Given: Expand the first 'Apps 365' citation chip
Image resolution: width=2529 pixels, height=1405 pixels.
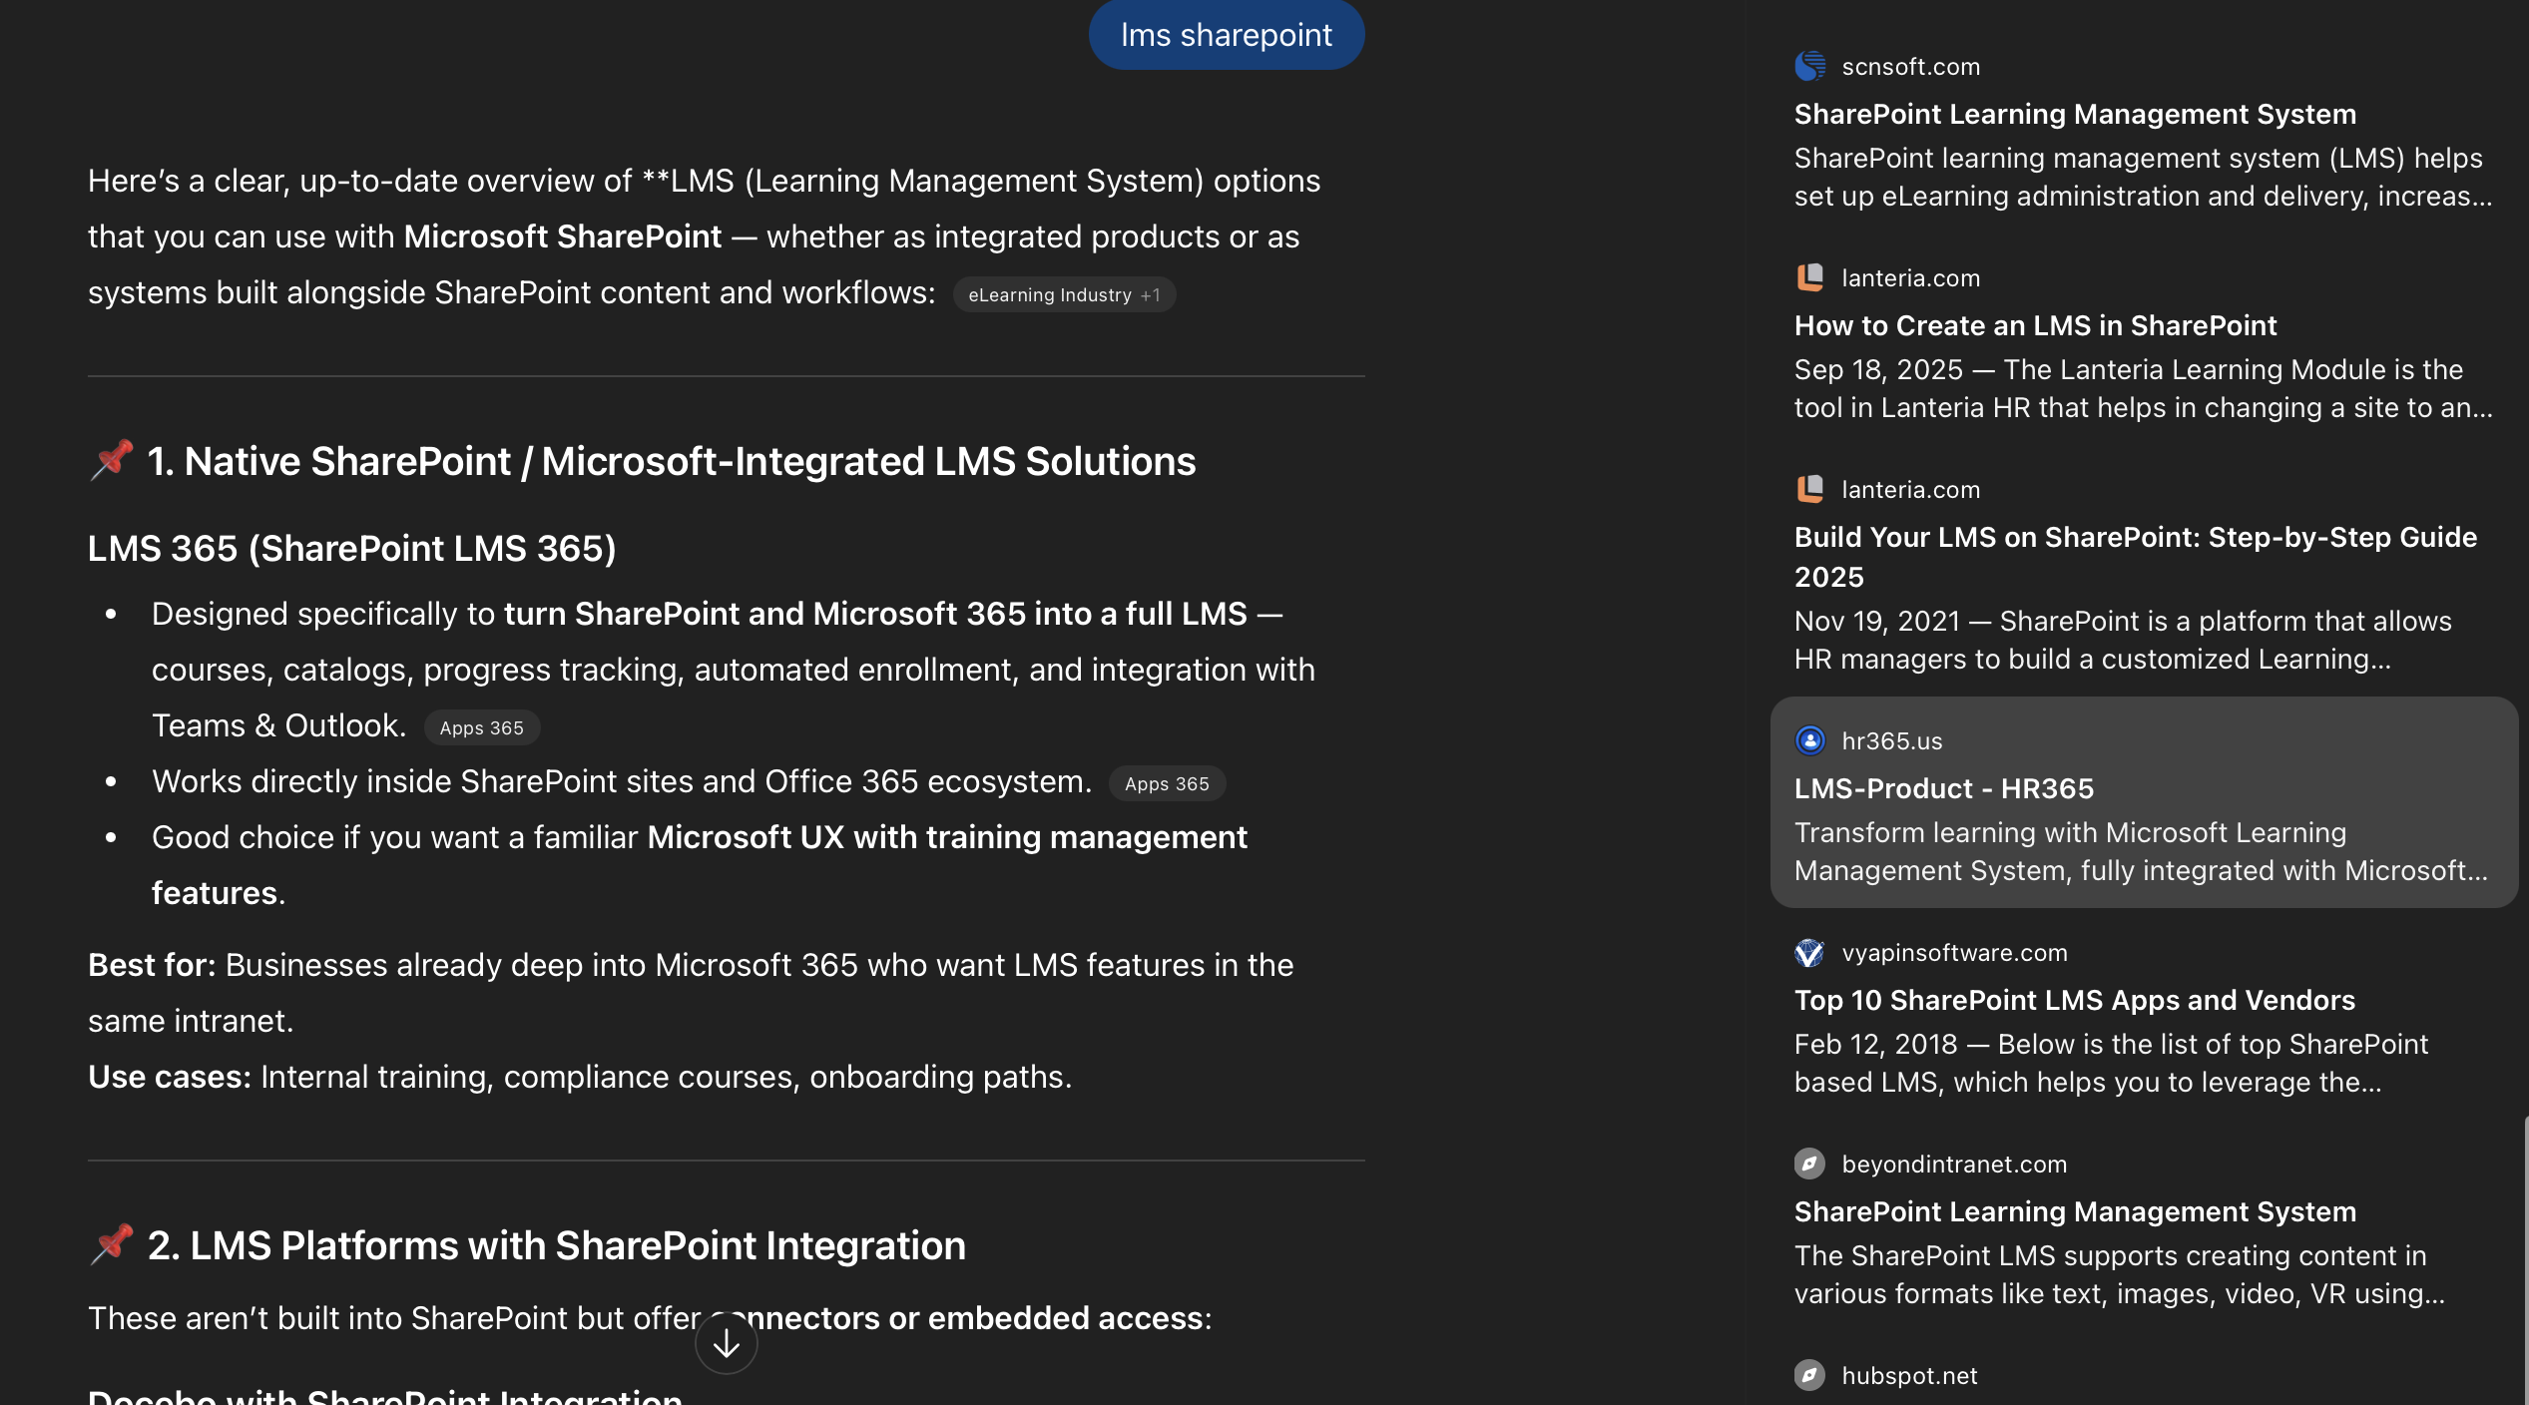Looking at the screenshot, I should [482, 727].
